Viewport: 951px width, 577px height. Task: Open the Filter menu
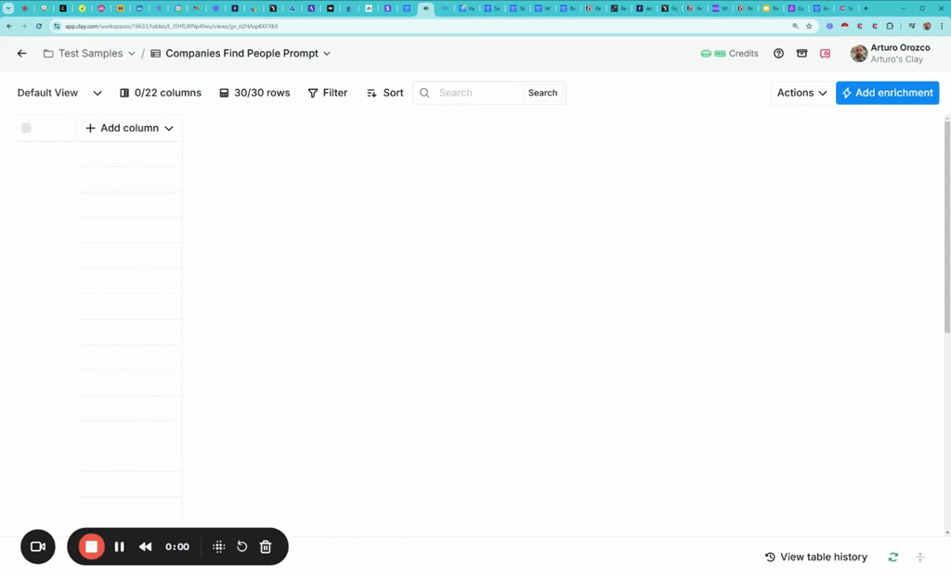pyautogui.click(x=327, y=93)
